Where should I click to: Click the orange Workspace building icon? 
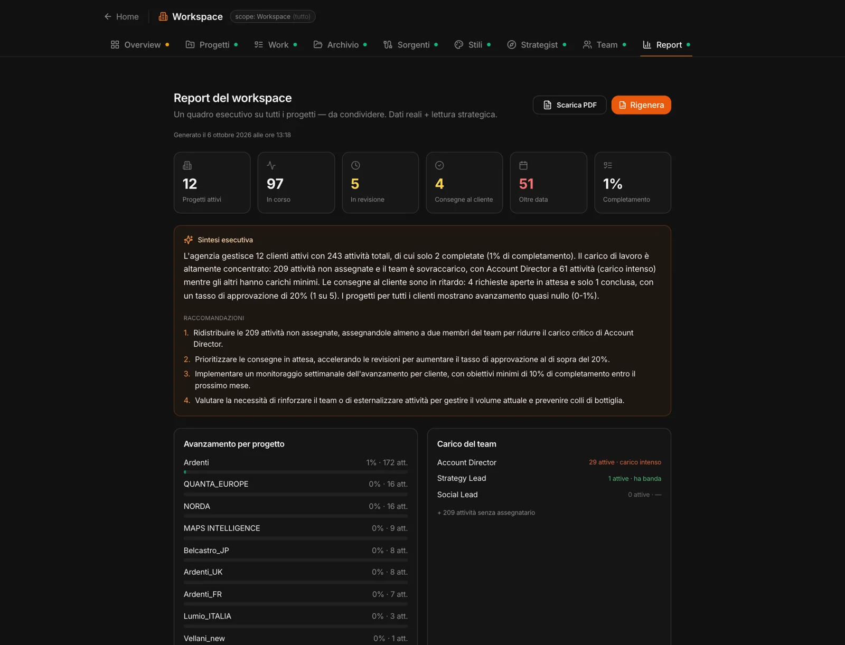(163, 16)
